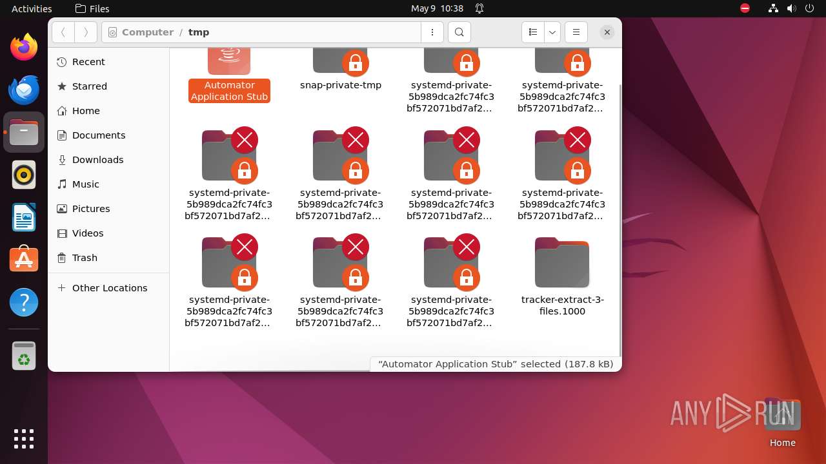Open Other Locations in the sidebar

(x=108, y=288)
